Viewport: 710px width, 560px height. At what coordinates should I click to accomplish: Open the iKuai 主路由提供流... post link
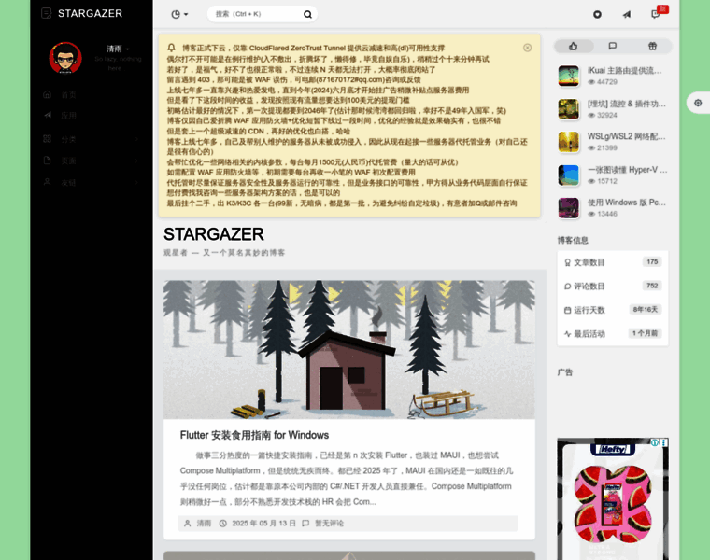pos(624,71)
